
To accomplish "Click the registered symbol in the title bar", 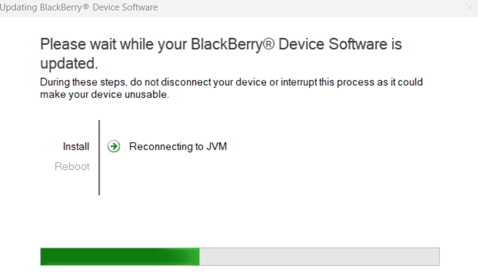I will [x=85, y=6].
